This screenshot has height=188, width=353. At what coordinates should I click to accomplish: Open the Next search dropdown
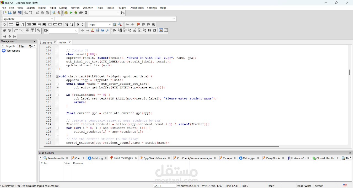100,25
